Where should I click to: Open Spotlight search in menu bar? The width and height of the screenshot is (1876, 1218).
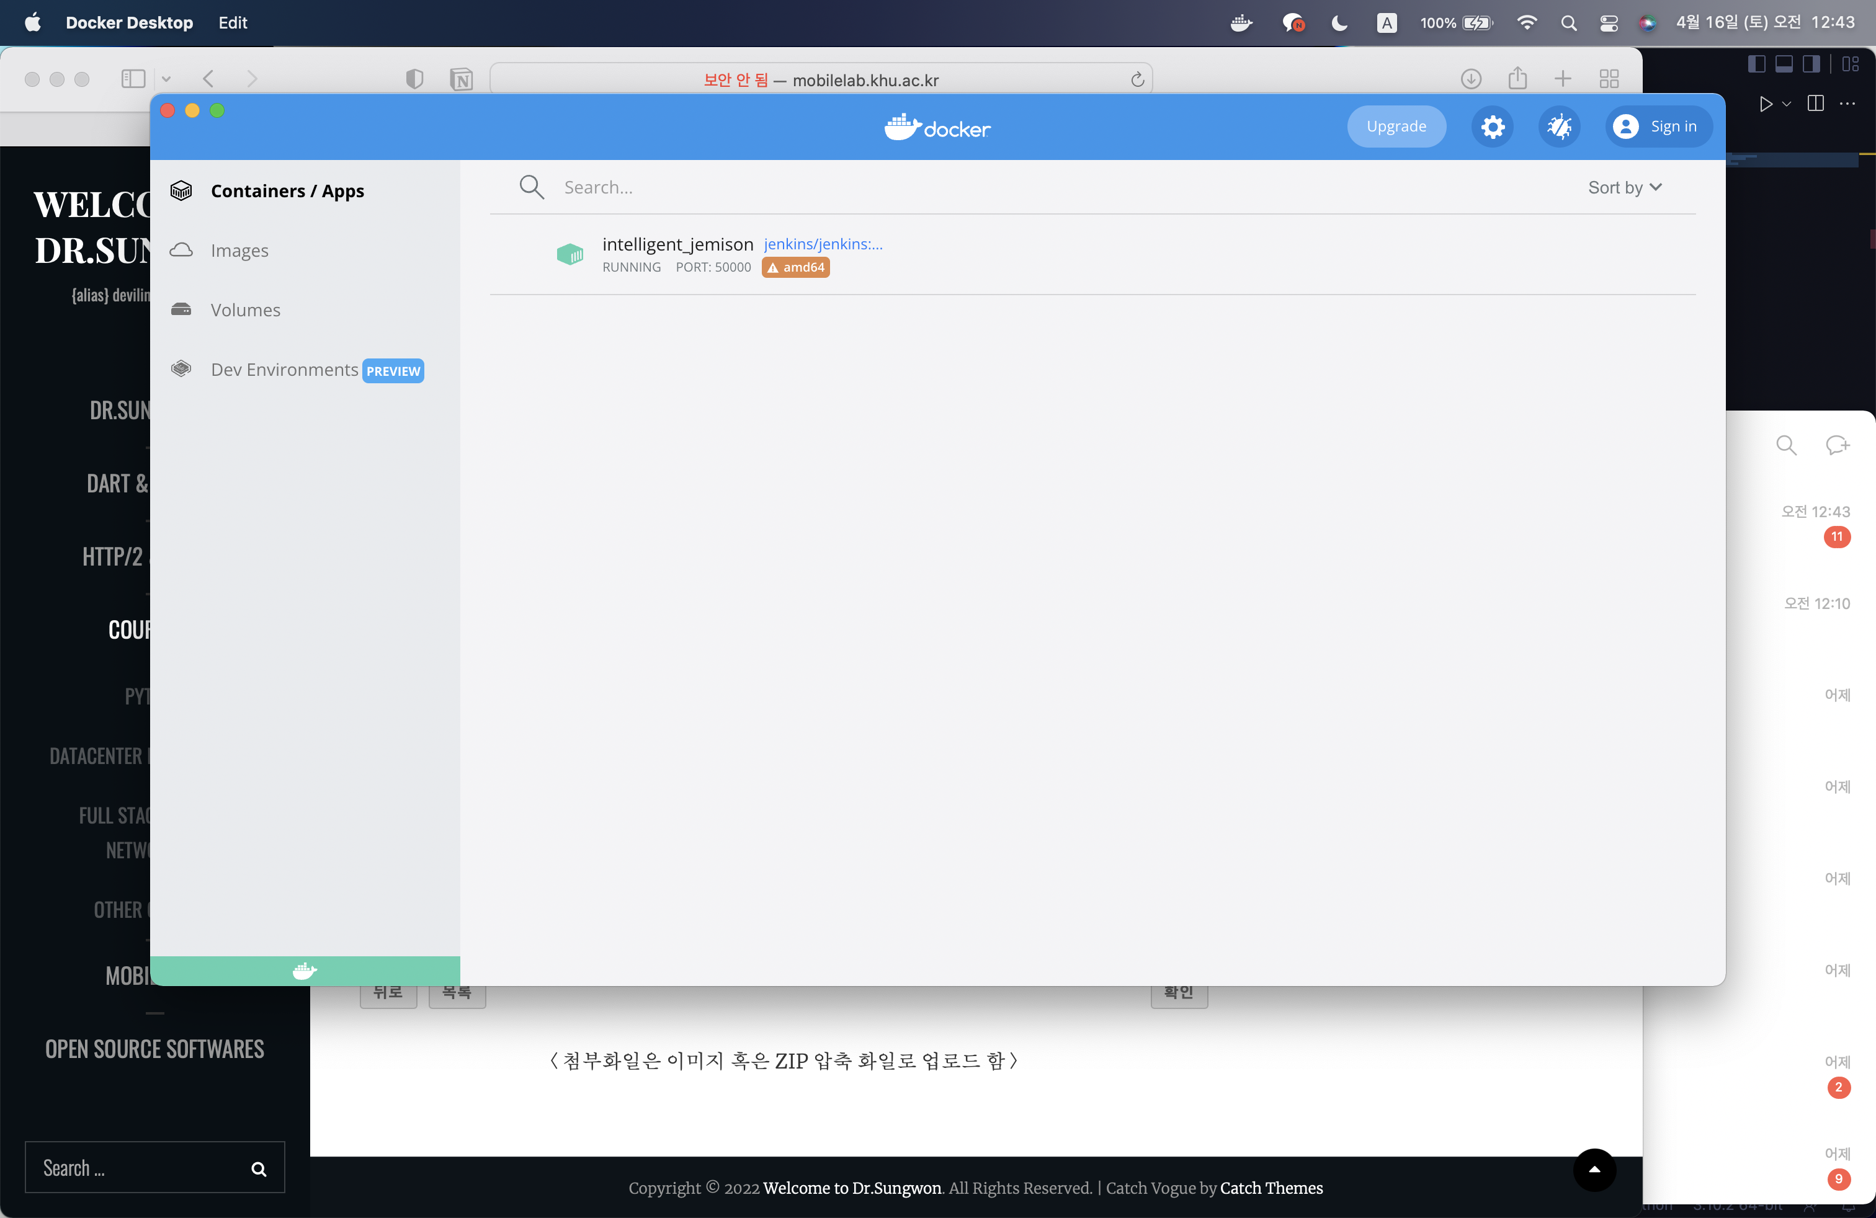click(x=1568, y=23)
